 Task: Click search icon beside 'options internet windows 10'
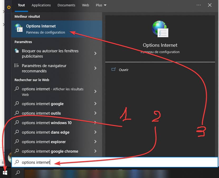(17, 122)
